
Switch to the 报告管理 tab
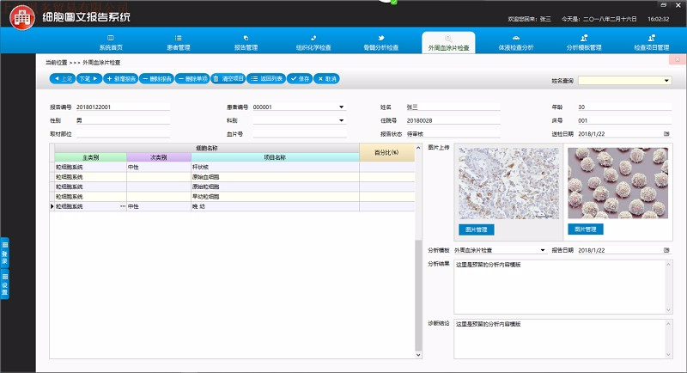pyautogui.click(x=246, y=42)
